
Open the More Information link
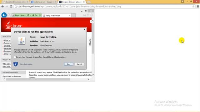tap(26, 64)
